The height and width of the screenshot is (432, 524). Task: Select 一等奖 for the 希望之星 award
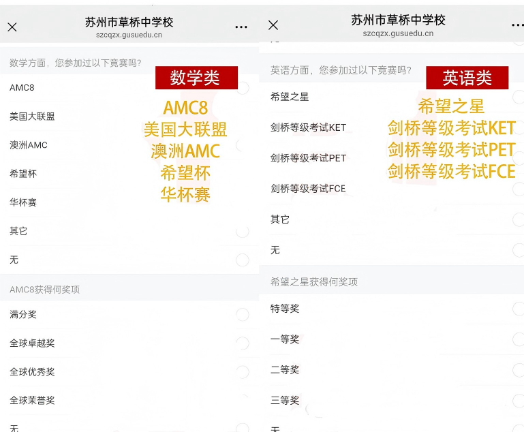(519, 339)
